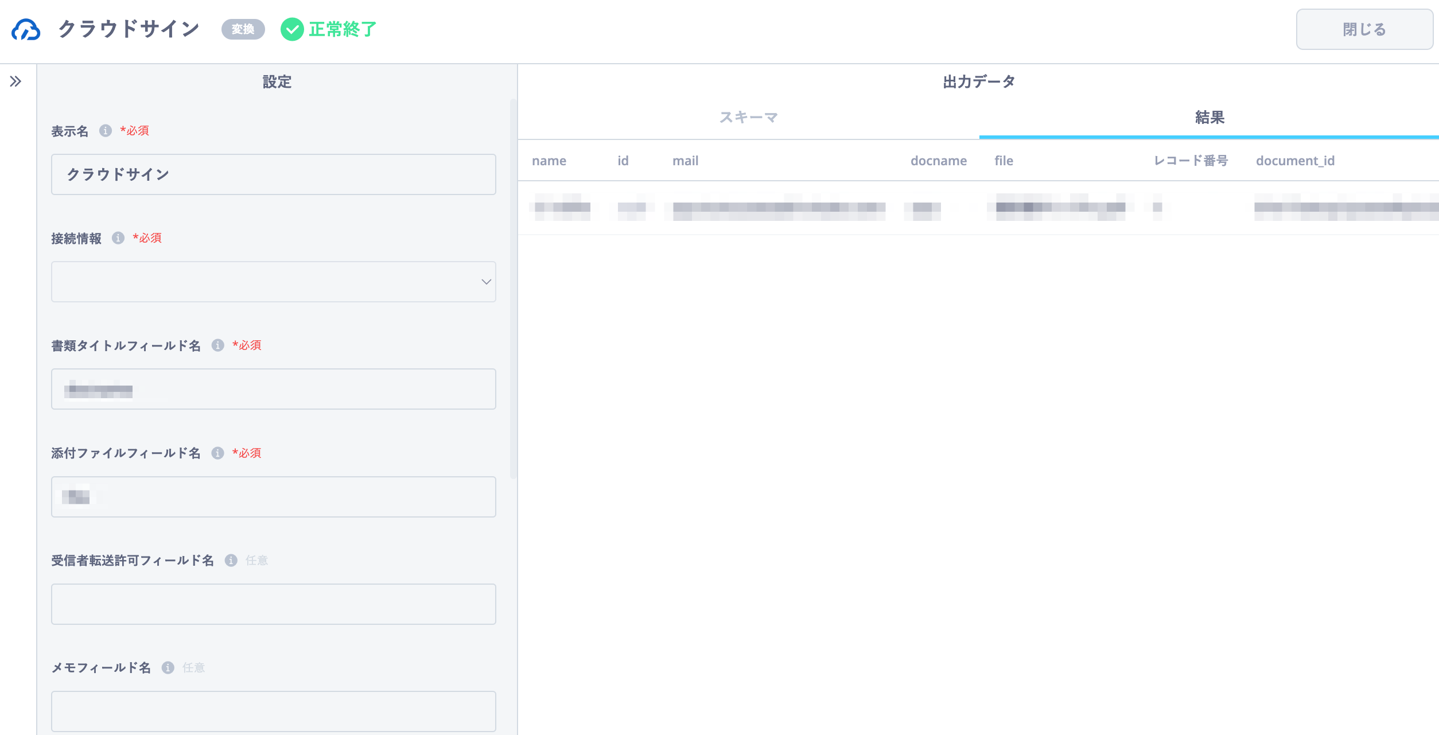
Task: Click the 閉じる button
Action: pos(1364,29)
